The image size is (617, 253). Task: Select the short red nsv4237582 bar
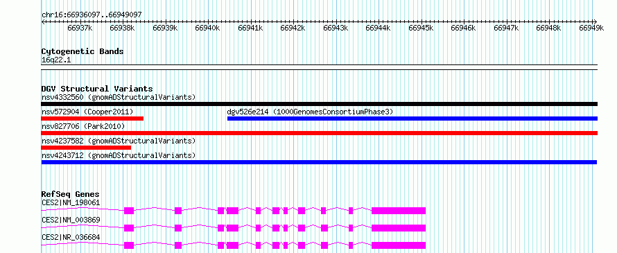pyautogui.click(x=86, y=148)
